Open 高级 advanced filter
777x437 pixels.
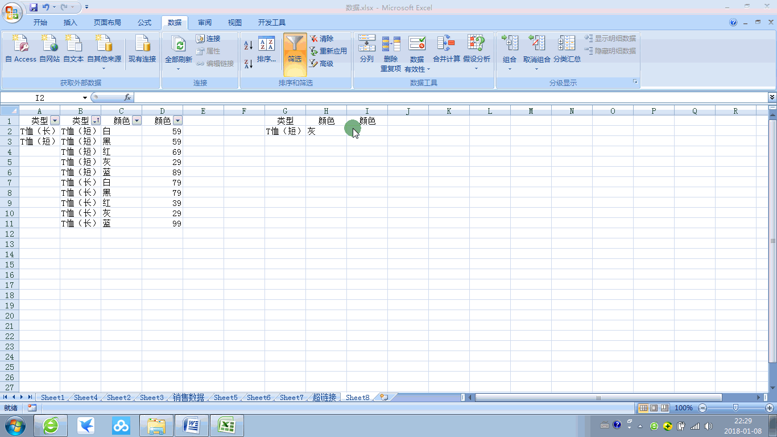322,64
